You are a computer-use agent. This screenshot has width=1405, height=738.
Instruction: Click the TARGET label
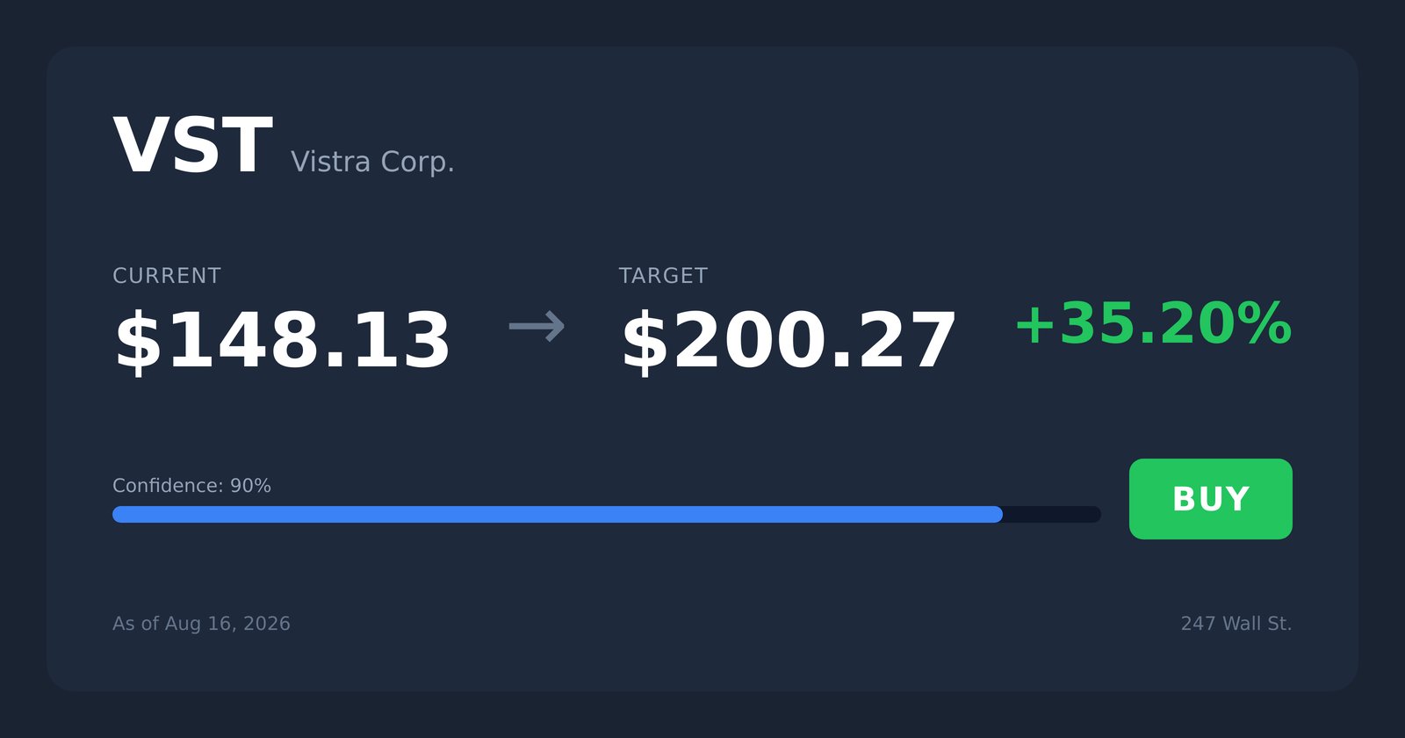pyautogui.click(x=663, y=276)
